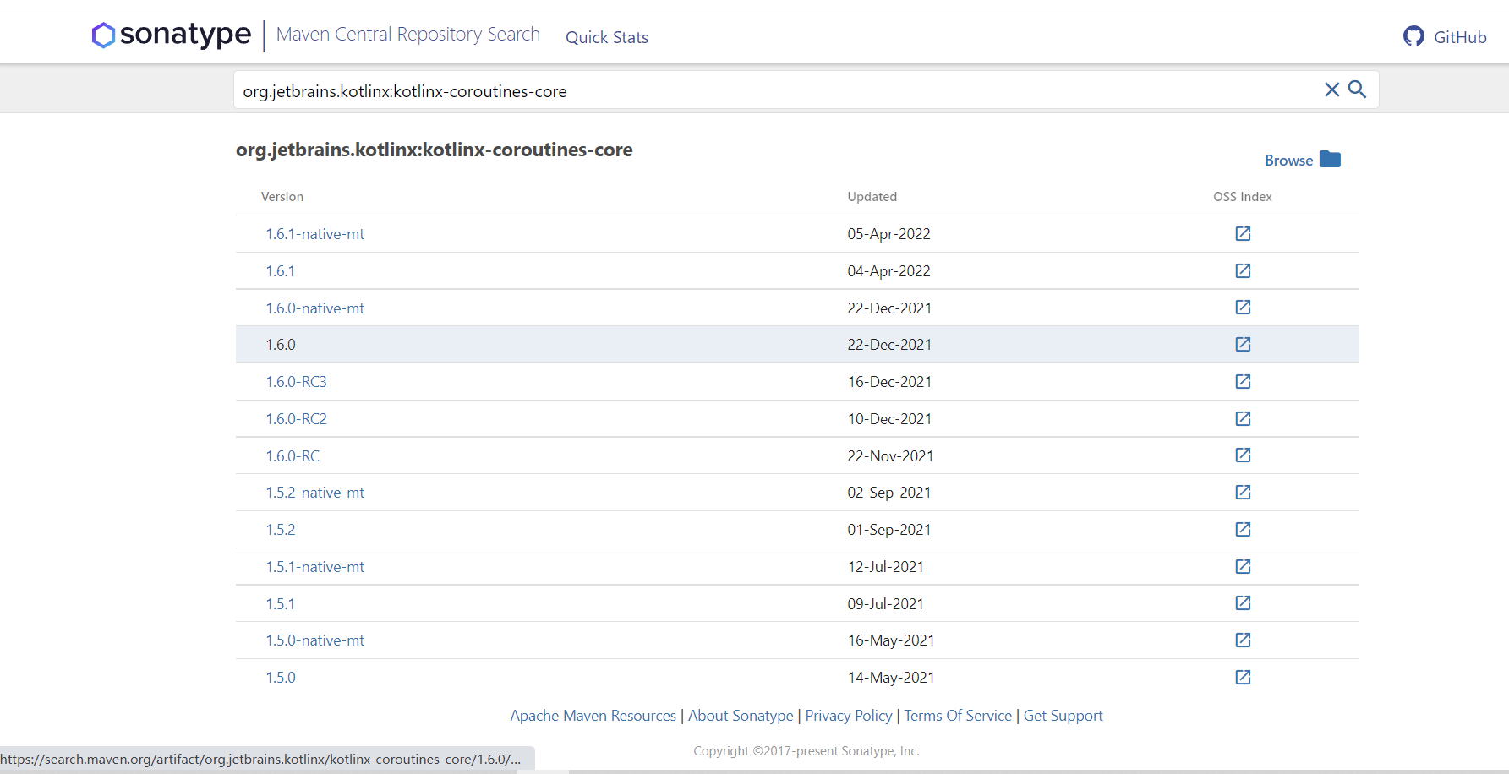Open Apache Maven Resources footer link
The image size is (1509, 774).
tap(593, 716)
